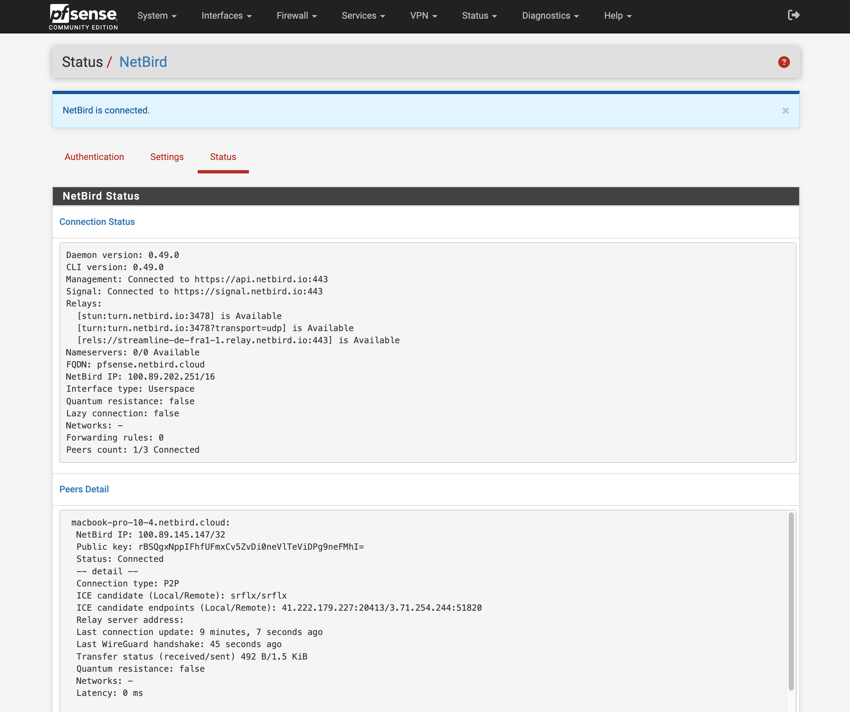Switch to the Authentication tab
This screenshot has width=850, height=712.
[x=94, y=157]
